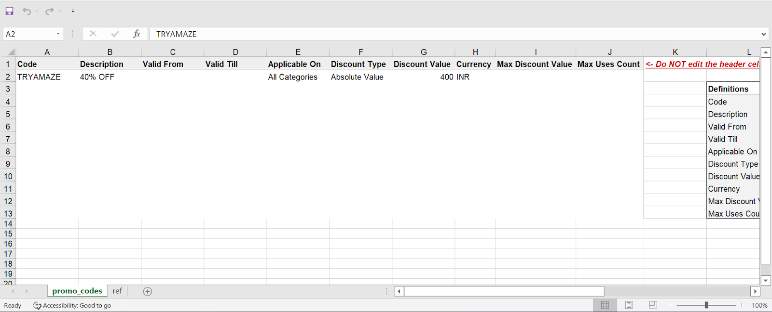Click the zoom out minus button
This screenshot has height=312, width=772.
671,305
